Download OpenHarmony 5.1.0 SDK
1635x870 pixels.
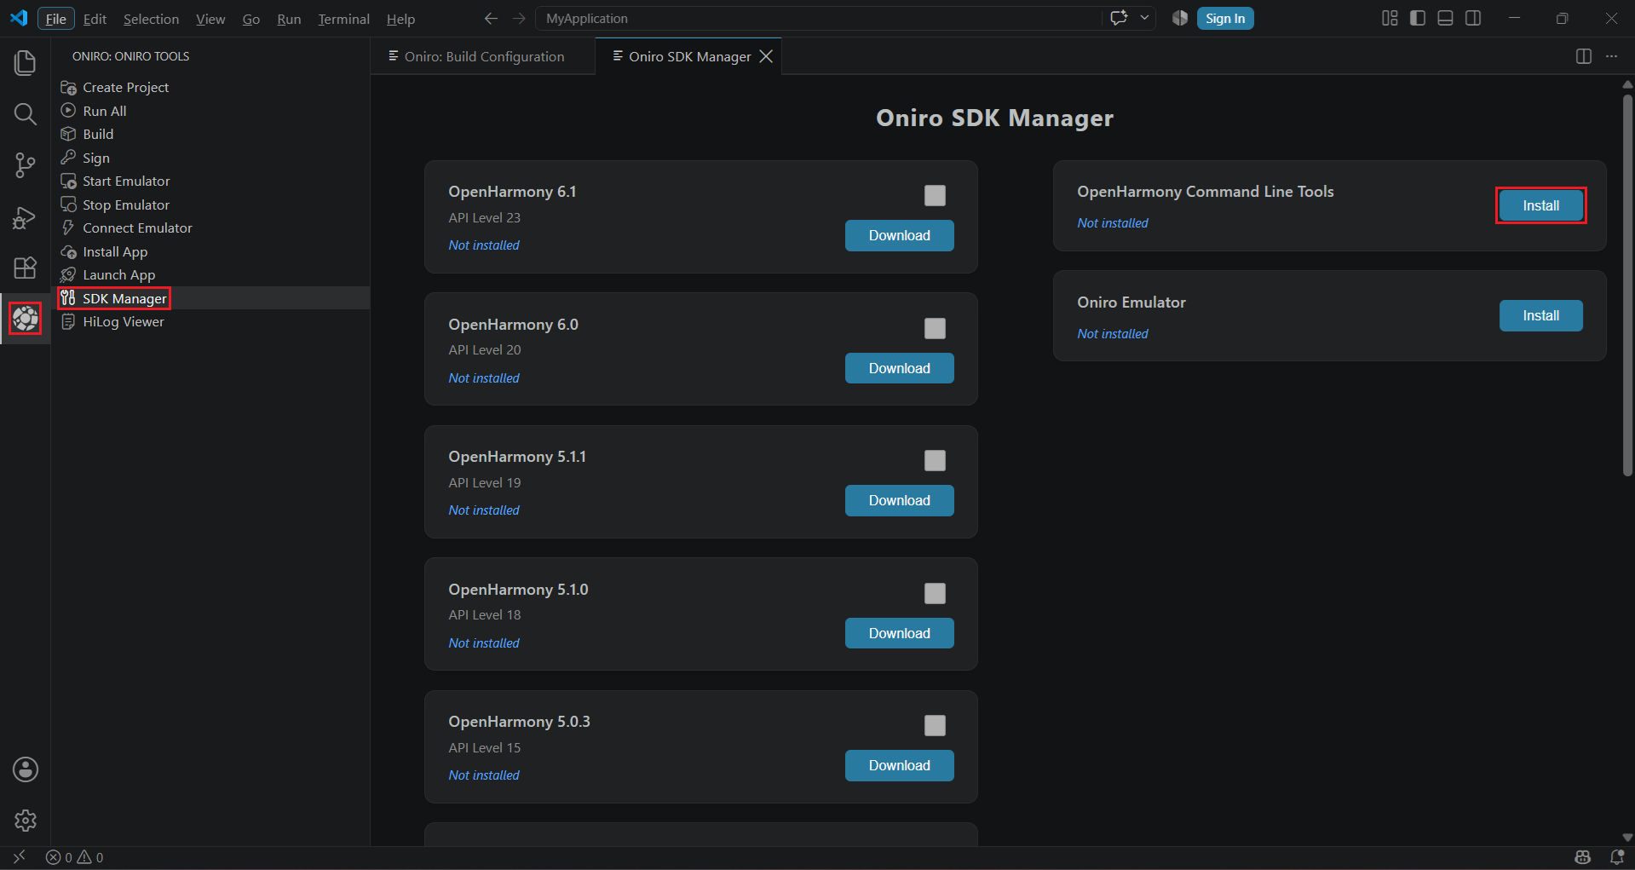click(899, 633)
